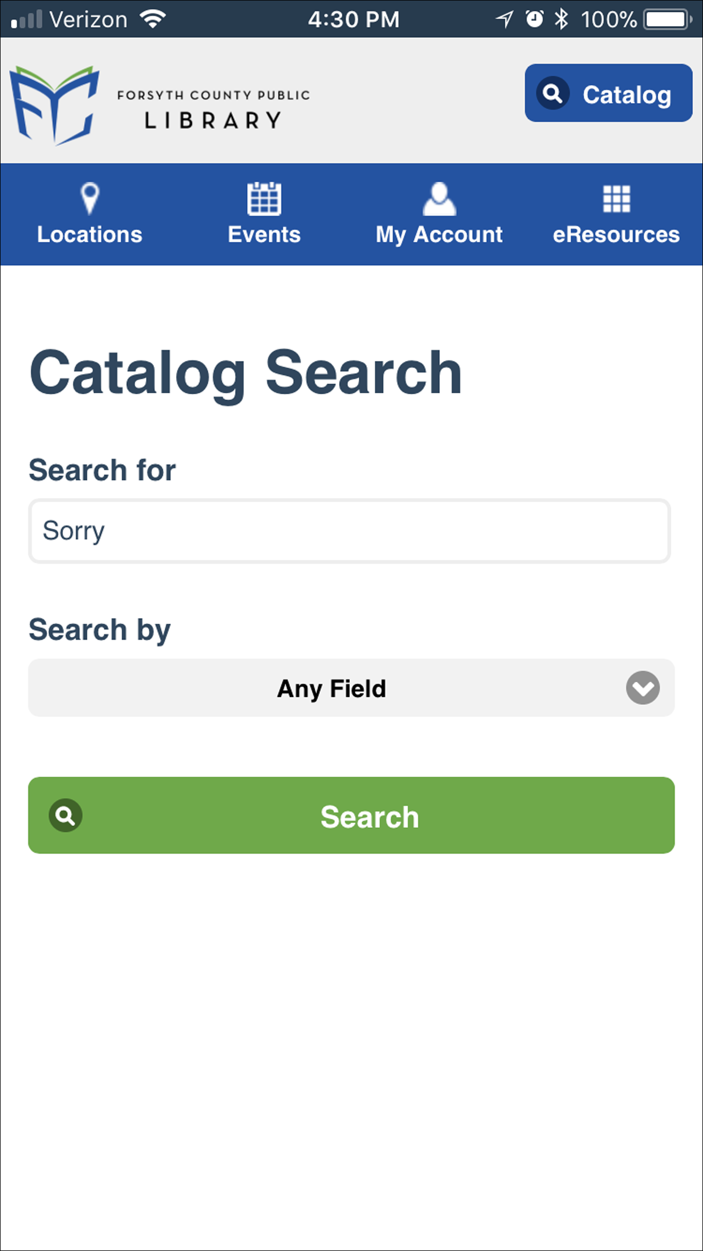The image size is (703, 1251).
Task: Select the Search for input containing Sorry
Action: click(351, 530)
